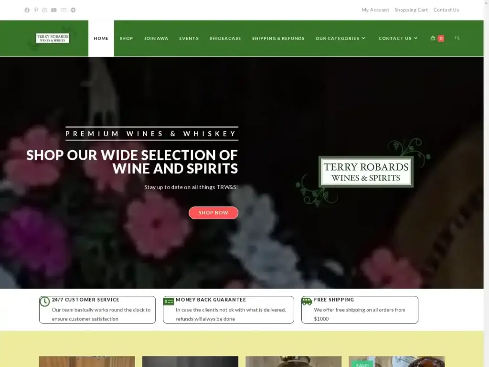Click the 24/7 customer service clock icon
489x367 pixels.
pyautogui.click(x=44, y=301)
